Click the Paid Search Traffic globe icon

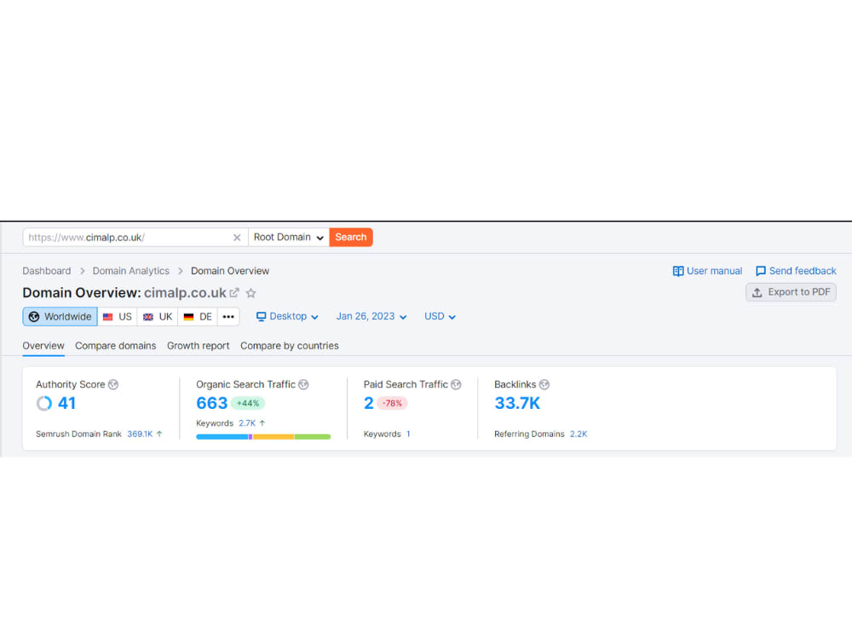pos(457,385)
